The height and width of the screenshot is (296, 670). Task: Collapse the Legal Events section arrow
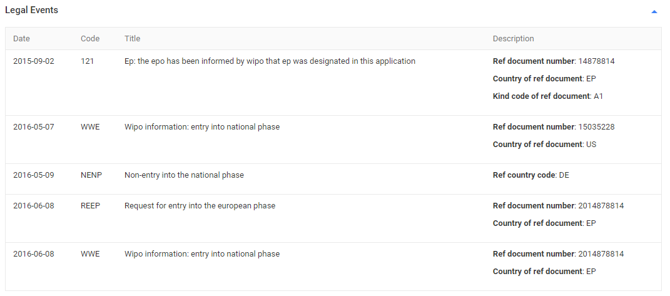[x=654, y=12]
